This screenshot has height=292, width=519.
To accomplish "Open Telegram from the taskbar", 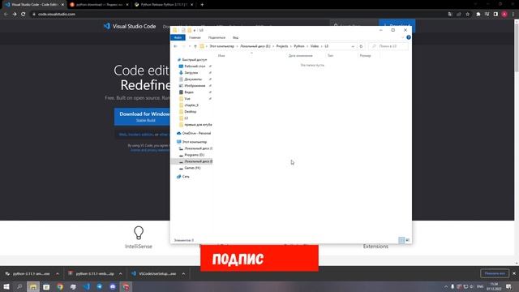I will point(99,286).
